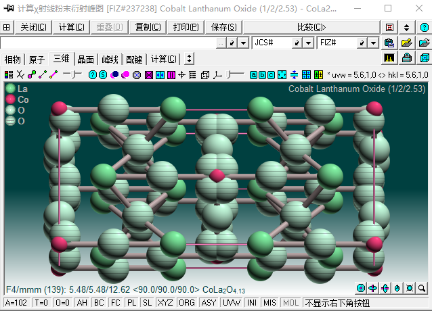The image size is (432, 311).
Task: Click the wireframe cube icon in toolbar
Action: coord(204,74)
